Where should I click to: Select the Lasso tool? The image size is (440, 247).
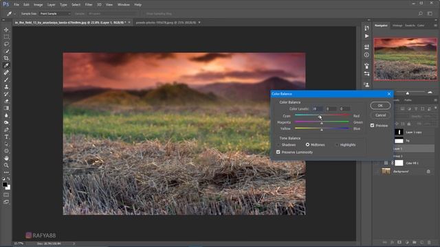coord(6,44)
